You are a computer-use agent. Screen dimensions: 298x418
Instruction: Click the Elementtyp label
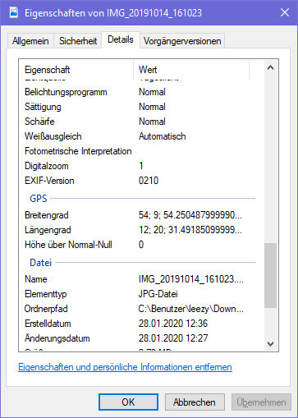point(46,294)
